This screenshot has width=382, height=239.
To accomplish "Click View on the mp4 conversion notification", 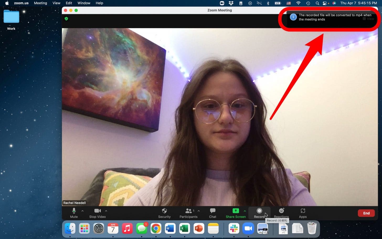I will [370, 19].
